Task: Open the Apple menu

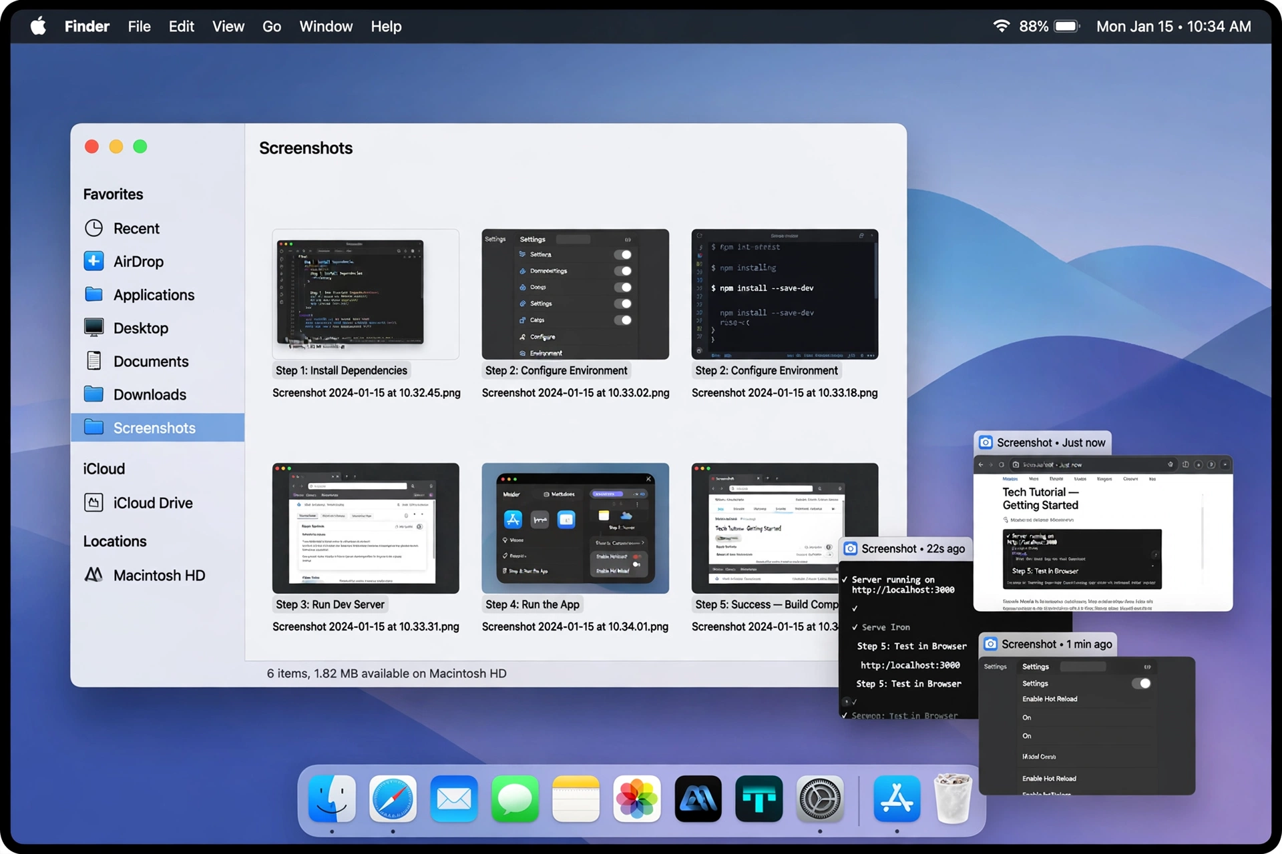Action: tap(39, 26)
